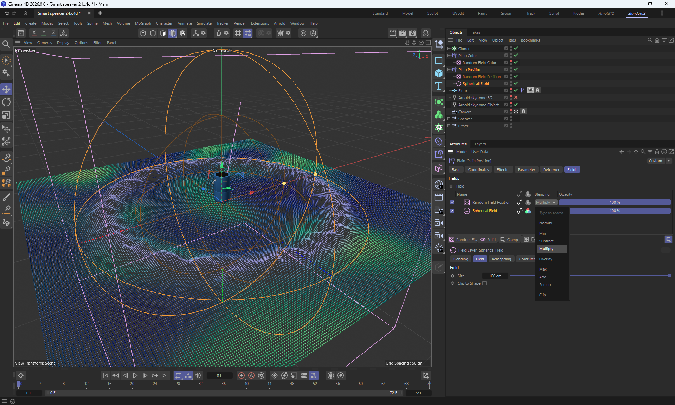Toggle Arnold skydome BG enable mark
This screenshot has height=405, width=675.
pos(516,97)
